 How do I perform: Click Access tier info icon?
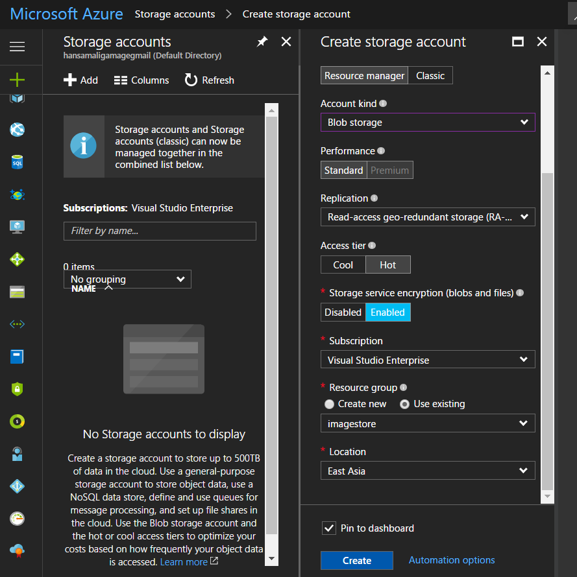372,246
